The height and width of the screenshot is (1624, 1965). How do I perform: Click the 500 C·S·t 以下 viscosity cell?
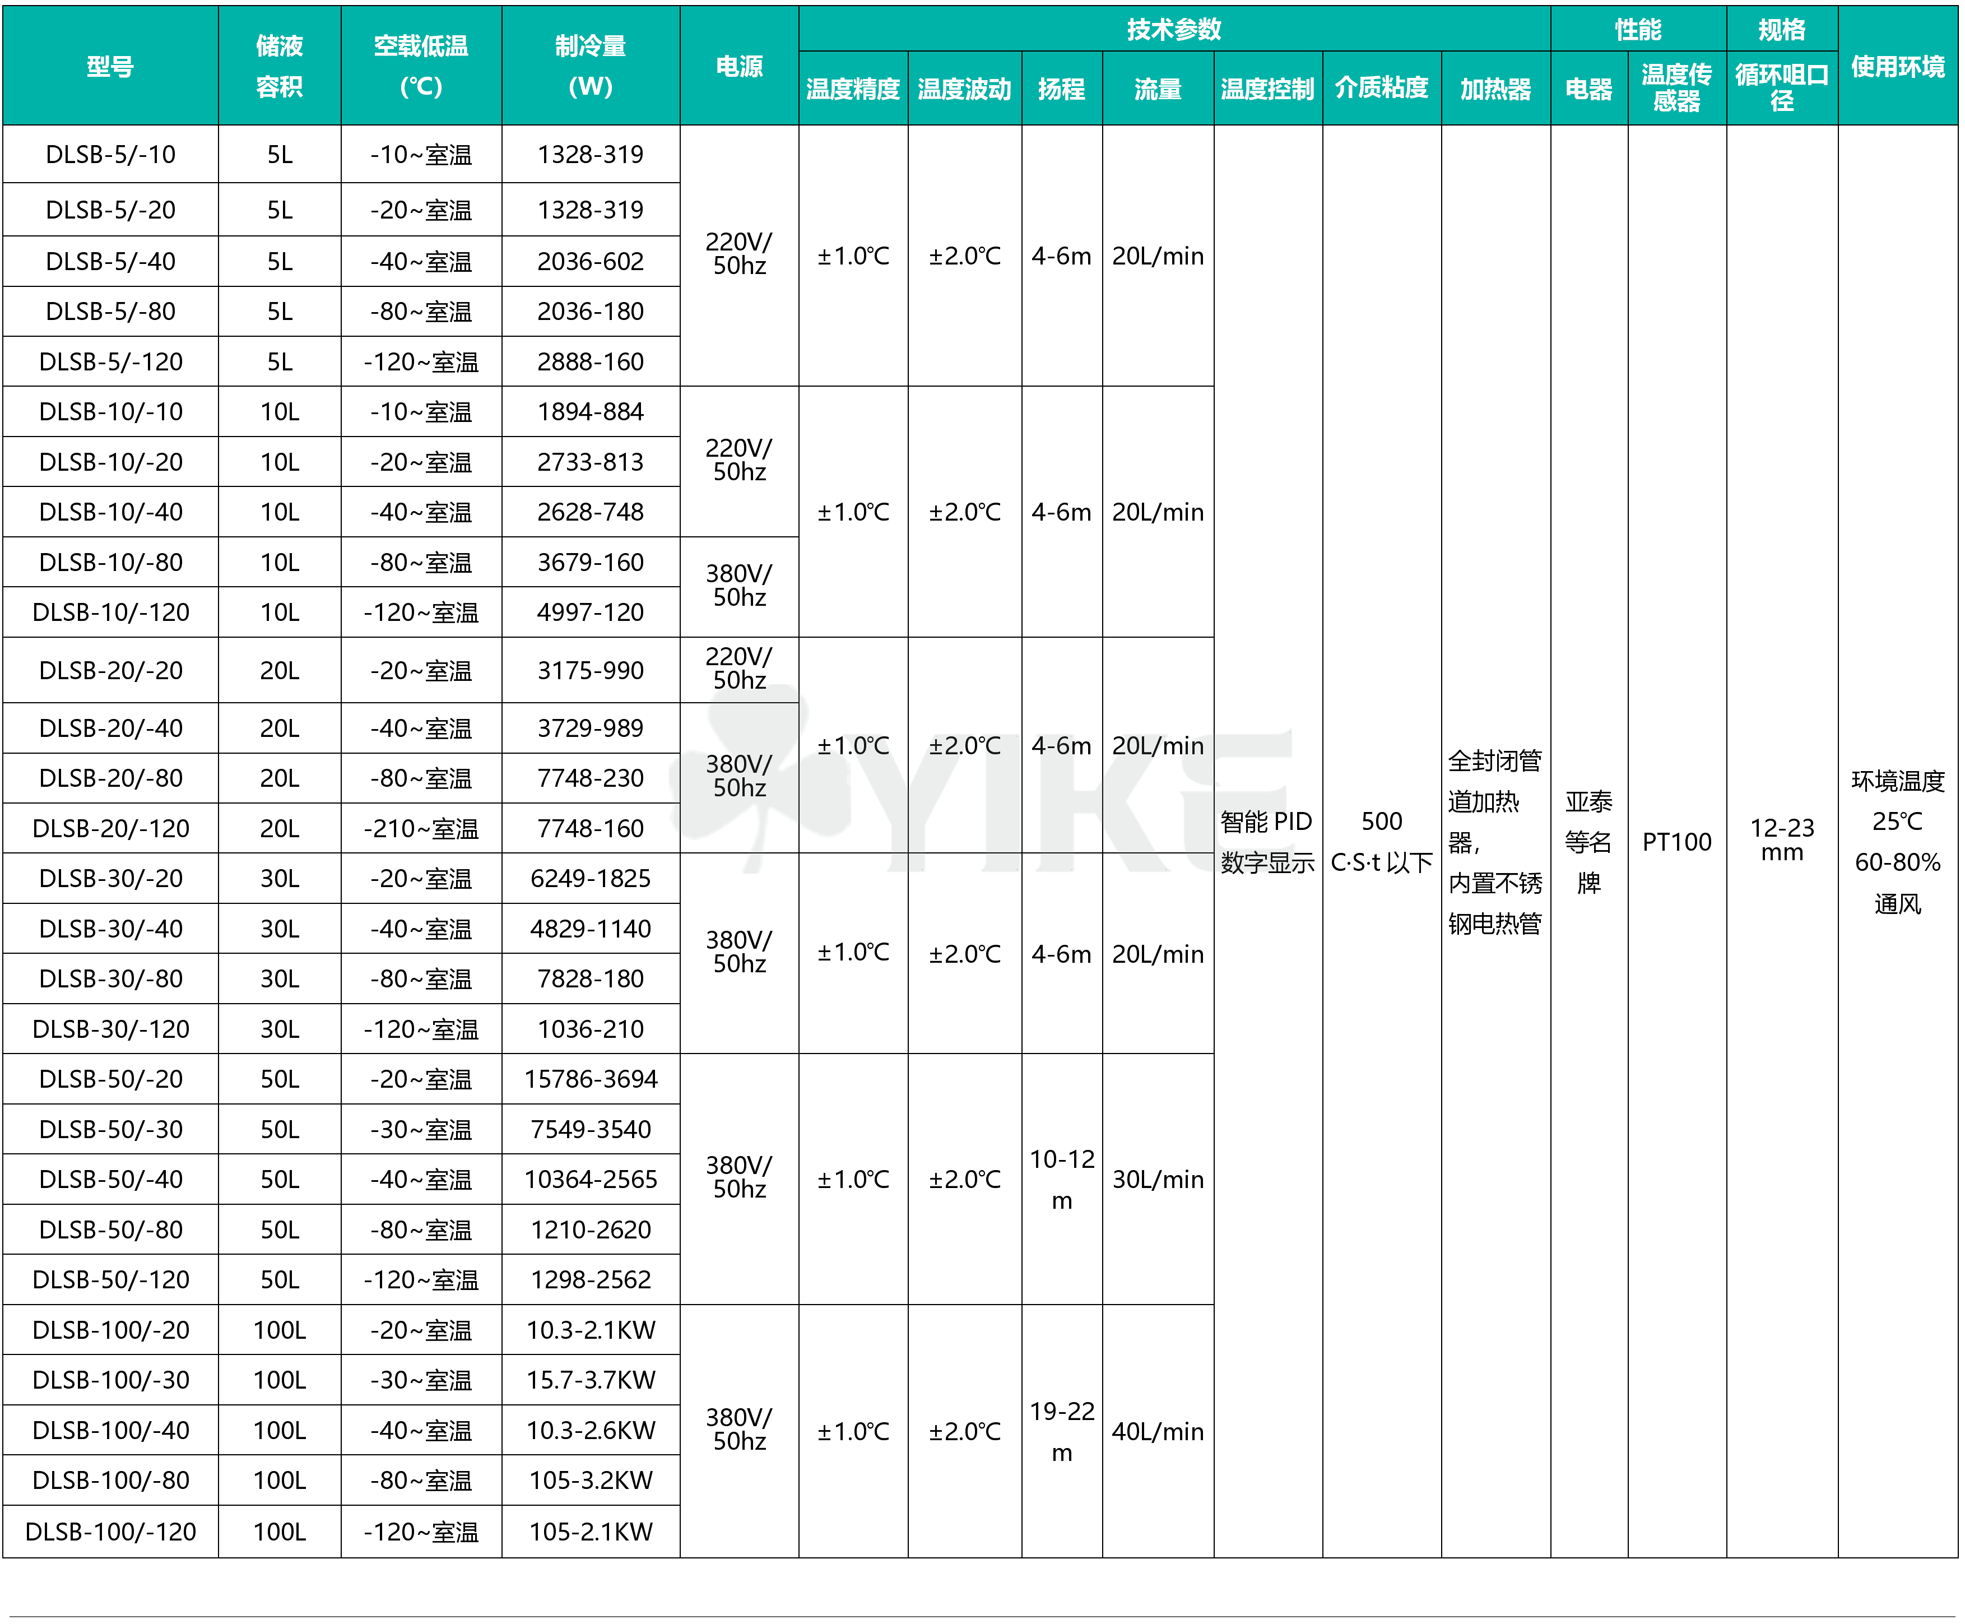[1381, 842]
